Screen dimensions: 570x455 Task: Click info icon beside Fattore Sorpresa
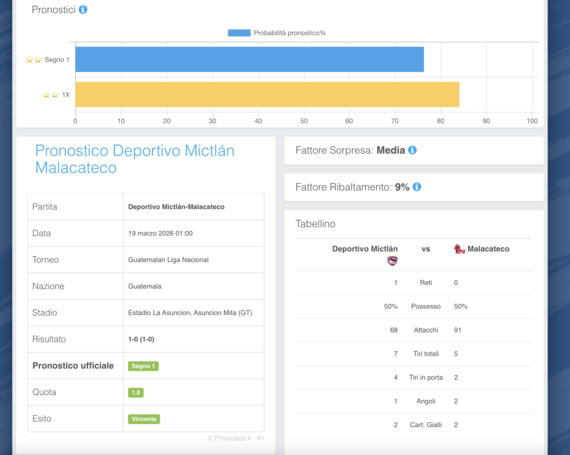[412, 150]
